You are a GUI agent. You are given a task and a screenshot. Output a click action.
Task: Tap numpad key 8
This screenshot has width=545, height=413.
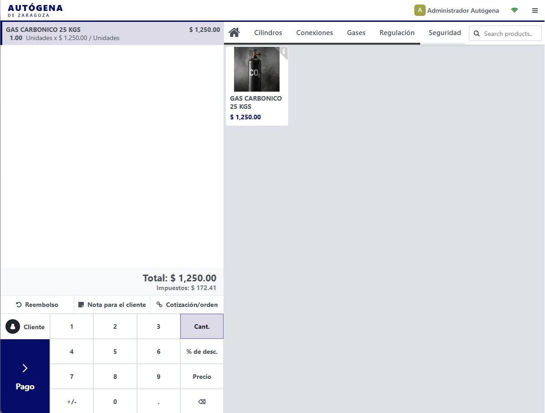[115, 377]
